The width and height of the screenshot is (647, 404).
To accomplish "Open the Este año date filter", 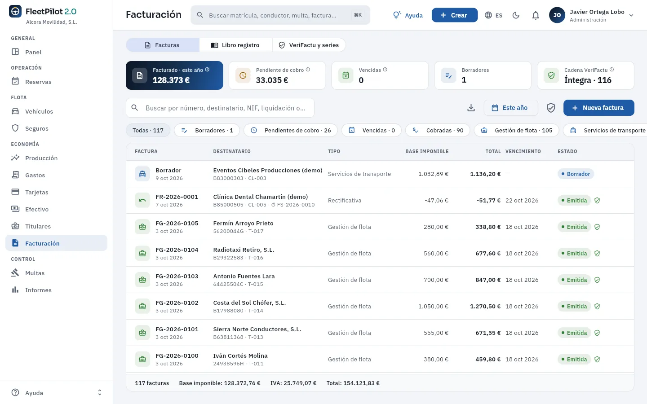I will point(511,108).
